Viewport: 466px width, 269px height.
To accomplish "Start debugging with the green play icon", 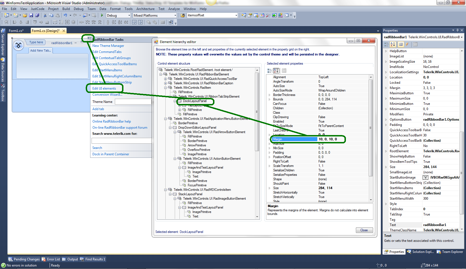I will click(102, 15).
